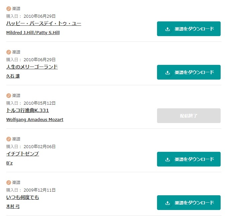Open the イチブトゼンブ title link
This screenshot has height=217, width=227.
pos(22,154)
